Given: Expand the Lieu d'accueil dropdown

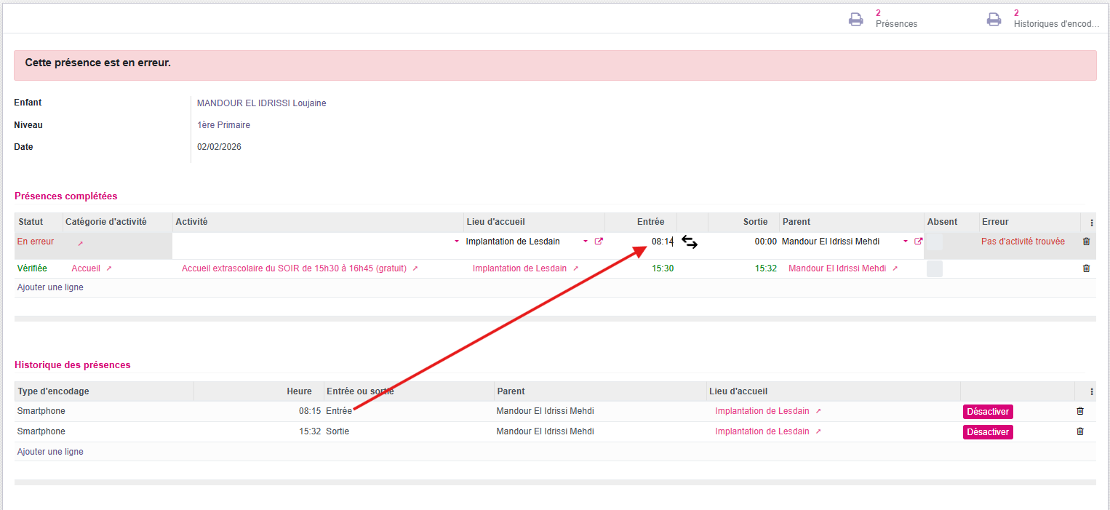Looking at the screenshot, I should coord(585,242).
